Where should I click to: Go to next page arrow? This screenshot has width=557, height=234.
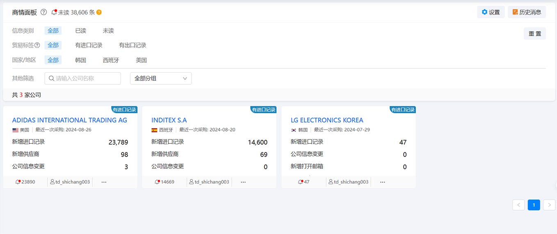tap(549, 205)
